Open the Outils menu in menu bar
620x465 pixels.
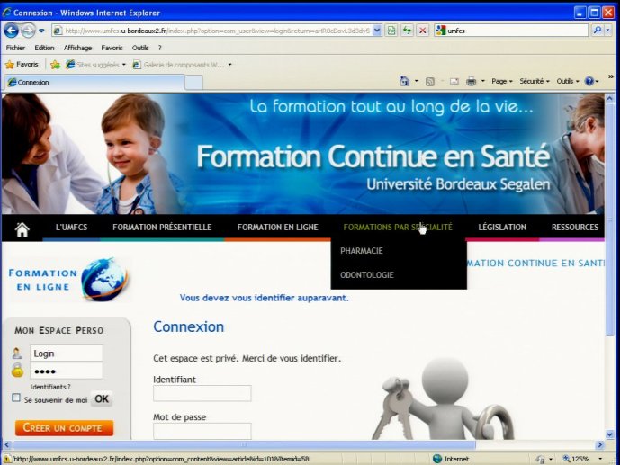point(140,48)
